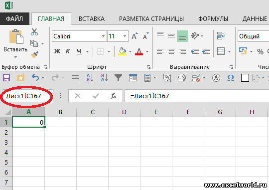The height and width of the screenshot is (190, 269).
Task: Save workbook with floppy icon
Action: [x=6, y=78]
